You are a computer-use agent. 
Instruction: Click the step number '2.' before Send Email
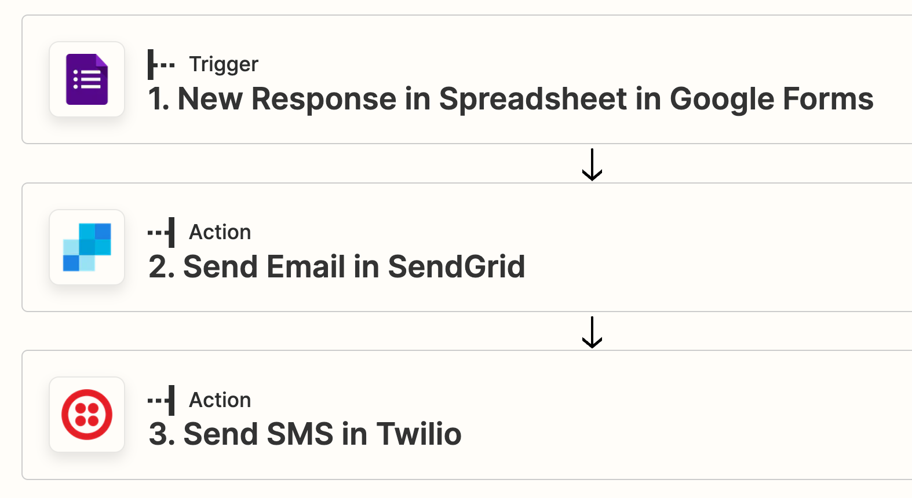tap(162, 267)
